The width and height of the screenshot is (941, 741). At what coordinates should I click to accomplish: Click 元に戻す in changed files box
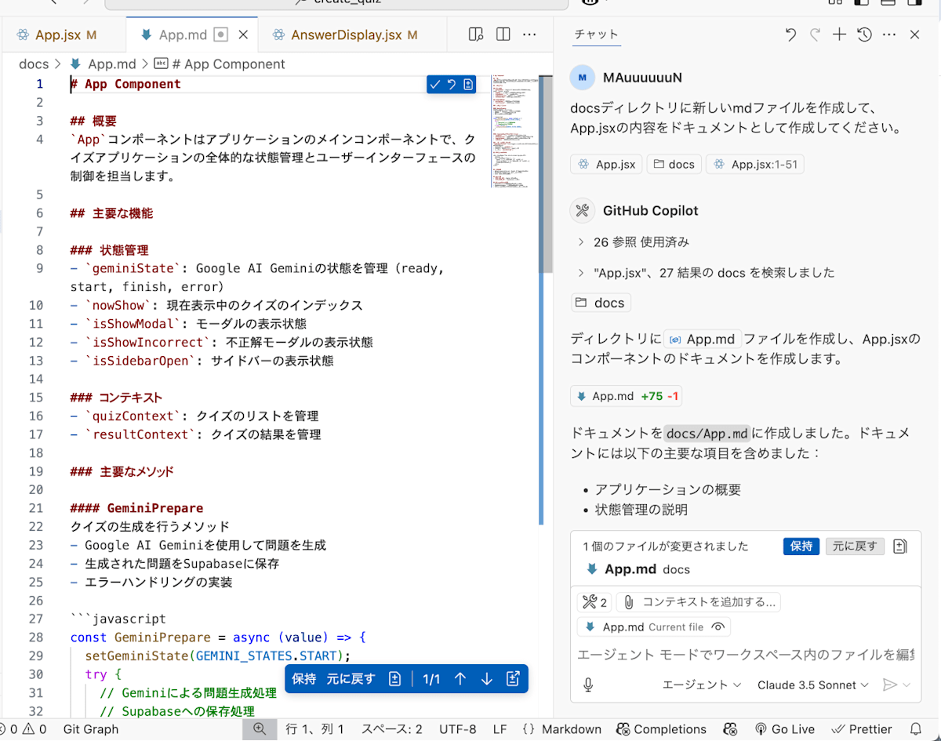856,547
